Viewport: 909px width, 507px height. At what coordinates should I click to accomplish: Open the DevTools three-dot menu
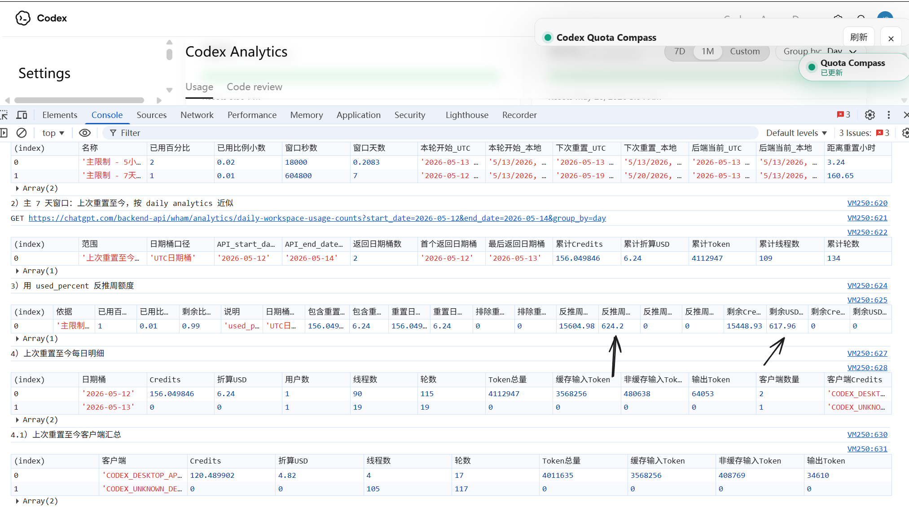coord(889,115)
